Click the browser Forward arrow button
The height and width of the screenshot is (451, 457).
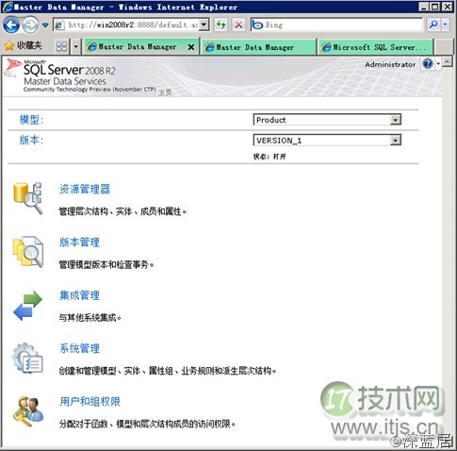point(30,25)
